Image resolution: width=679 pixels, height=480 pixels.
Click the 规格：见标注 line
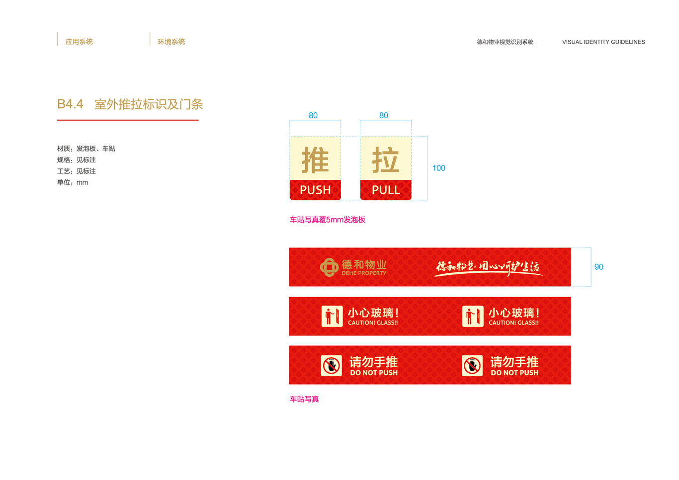tap(77, 160)
